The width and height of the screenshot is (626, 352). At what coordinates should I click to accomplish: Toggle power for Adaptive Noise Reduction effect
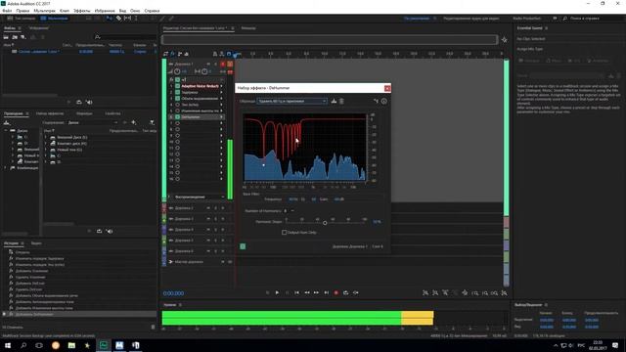pos(178,86)
